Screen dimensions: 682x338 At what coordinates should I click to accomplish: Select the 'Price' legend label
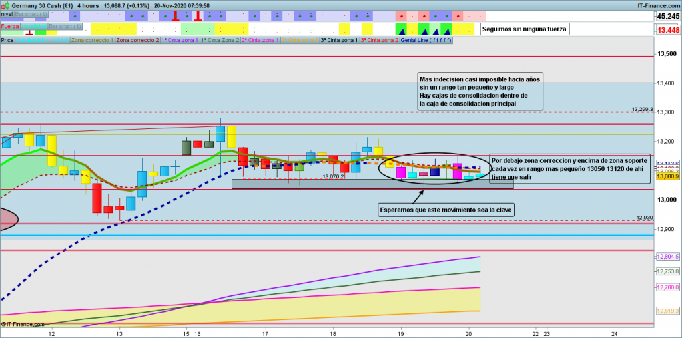[7, 40]
